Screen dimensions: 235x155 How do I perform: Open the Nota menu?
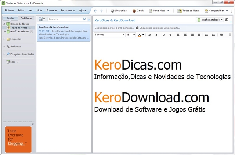click(39, 10)
